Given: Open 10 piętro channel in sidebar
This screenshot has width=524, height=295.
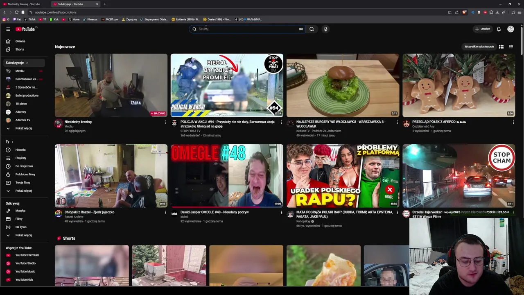Looking at the screenshot, I should pos(25,104).
